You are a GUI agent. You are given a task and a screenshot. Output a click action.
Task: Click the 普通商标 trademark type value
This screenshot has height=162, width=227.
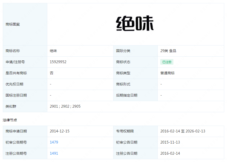point(168,73)
